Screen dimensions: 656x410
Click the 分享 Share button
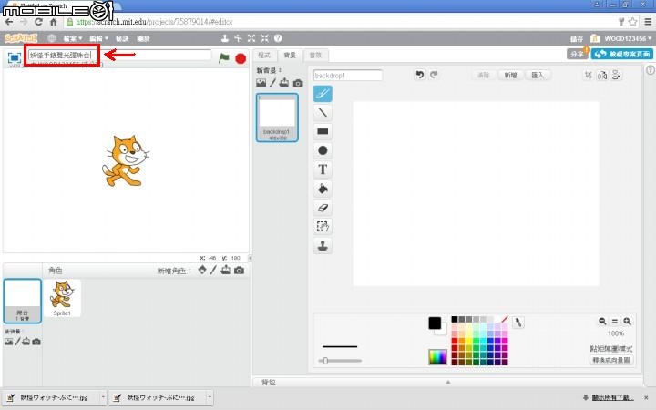(578, 54)
